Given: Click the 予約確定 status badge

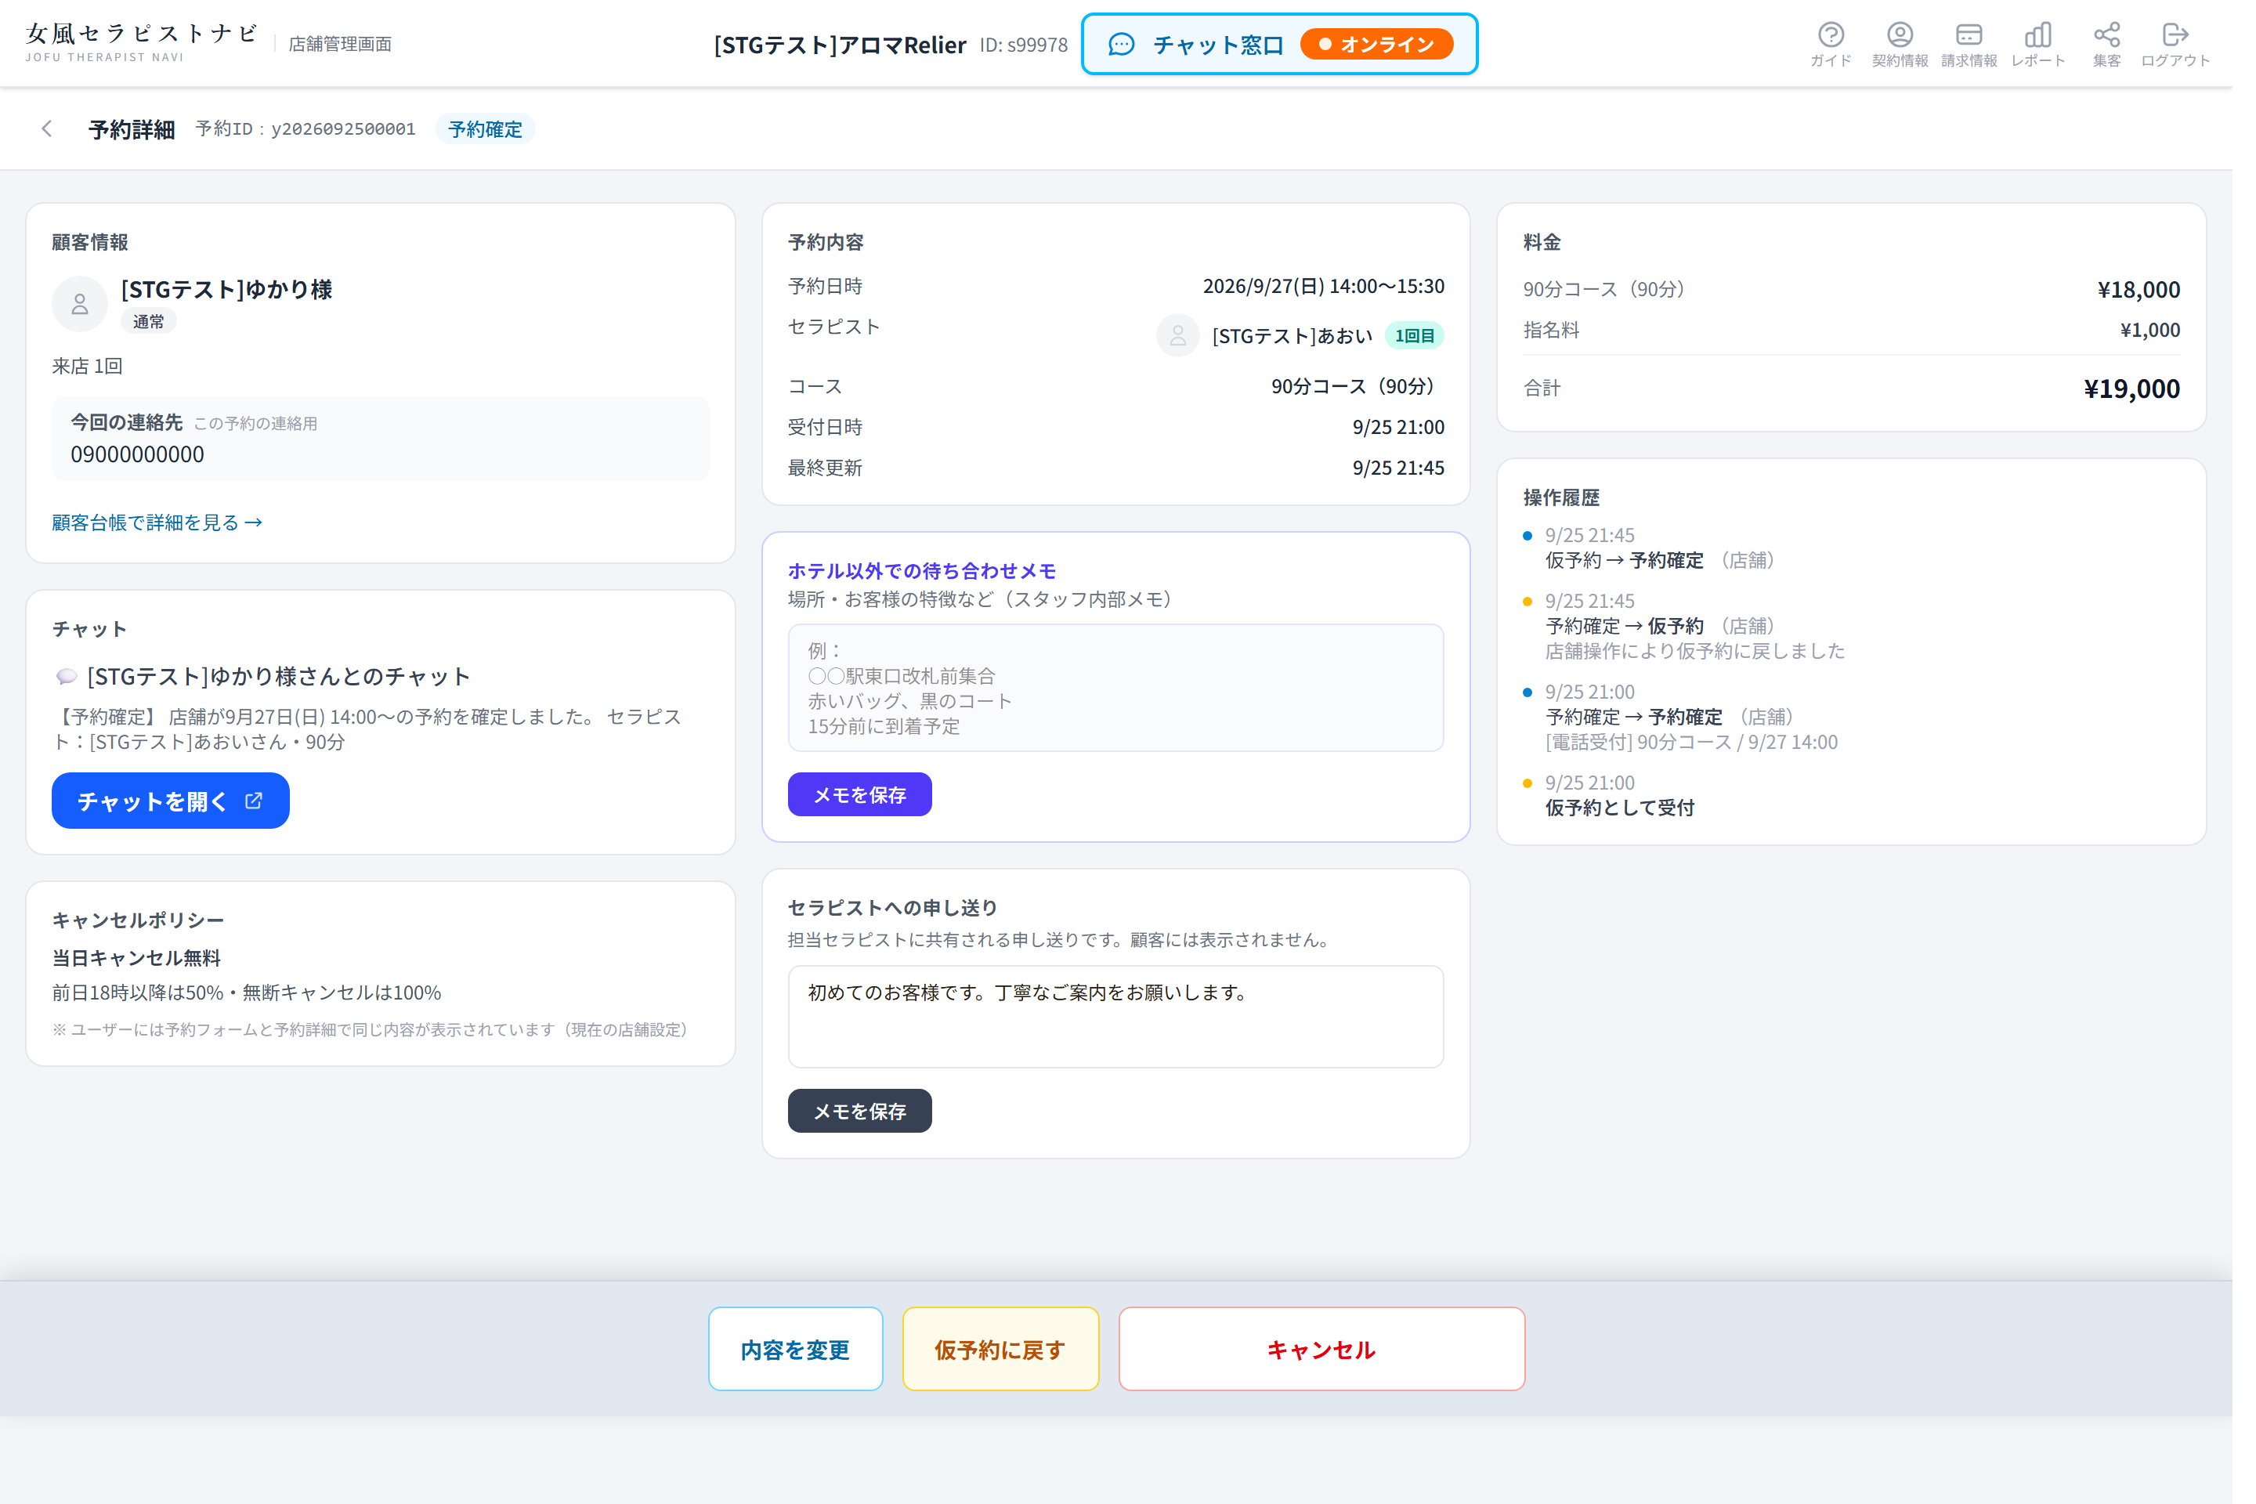Looking at the screenshot, I should 490,131.
